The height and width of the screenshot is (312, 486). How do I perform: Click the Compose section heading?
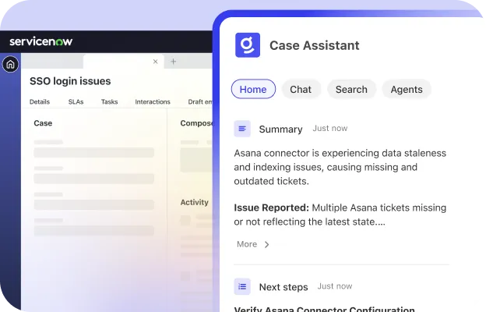click(x=197, y=123)
